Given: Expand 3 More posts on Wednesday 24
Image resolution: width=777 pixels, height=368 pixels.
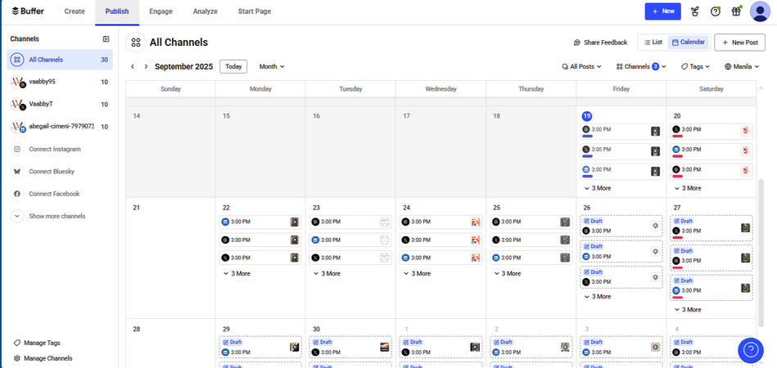Looking at the screenshot, I should (417, 273).
